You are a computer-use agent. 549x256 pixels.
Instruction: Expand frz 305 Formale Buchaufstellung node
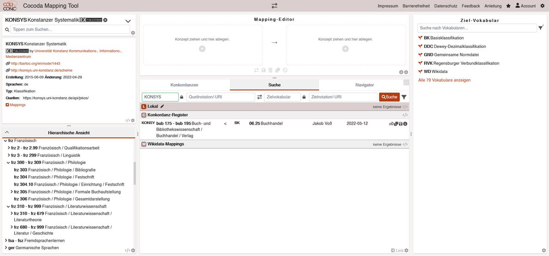point(12,192)
